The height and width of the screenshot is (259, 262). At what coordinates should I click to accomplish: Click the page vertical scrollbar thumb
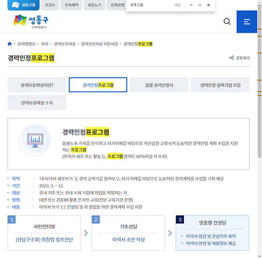pyautogui.click(x=260, y=81)
